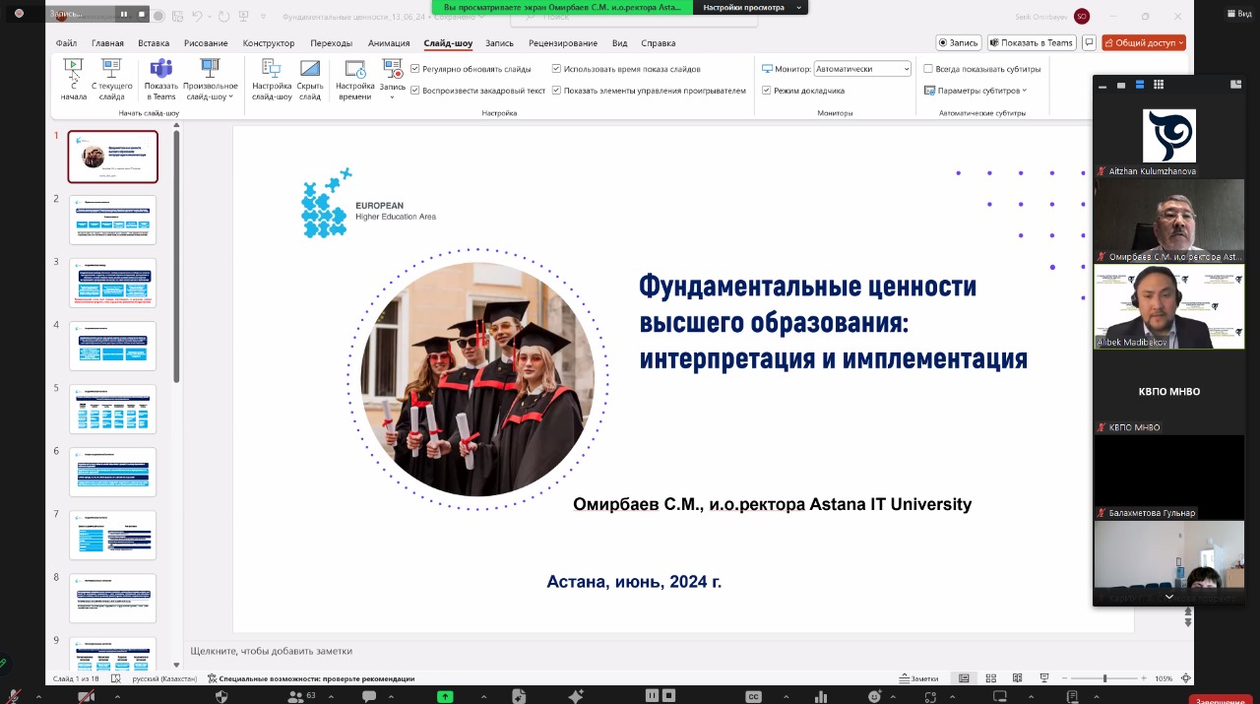Viewport: 1260px width, 704px height.
Task: Switch to Анимация tab
Action: pos(389,43)
